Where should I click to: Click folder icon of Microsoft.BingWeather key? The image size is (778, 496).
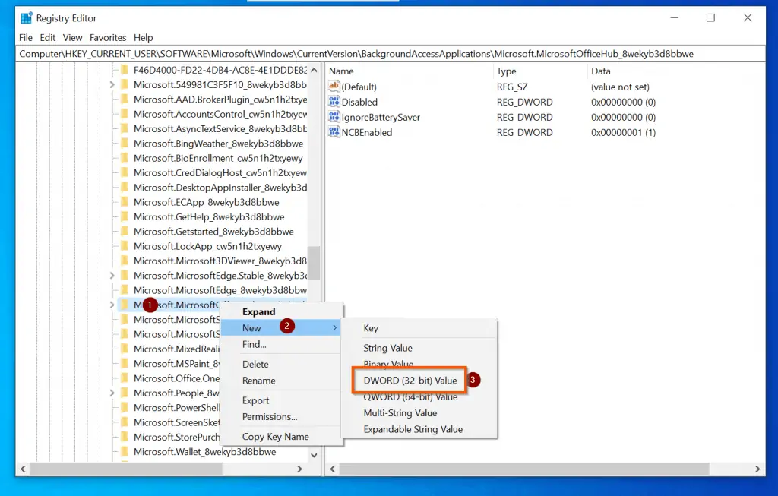click(x=125, y=144)
